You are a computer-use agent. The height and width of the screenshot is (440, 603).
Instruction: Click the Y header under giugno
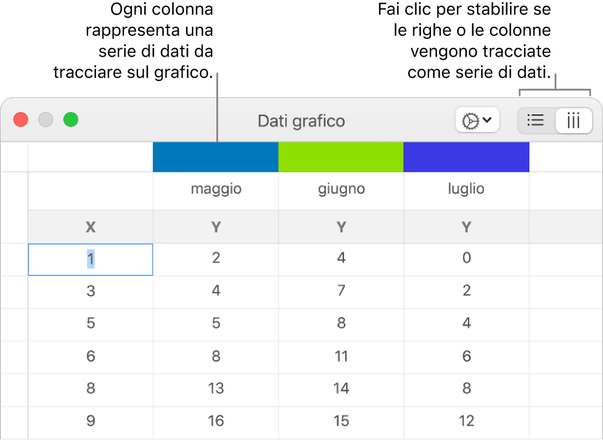(x=341, y=227)
